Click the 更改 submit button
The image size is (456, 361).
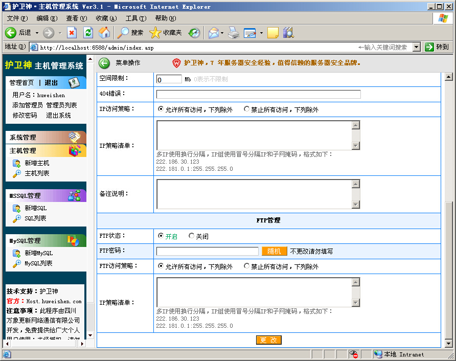pyautogui.click(x=269, y=340)
